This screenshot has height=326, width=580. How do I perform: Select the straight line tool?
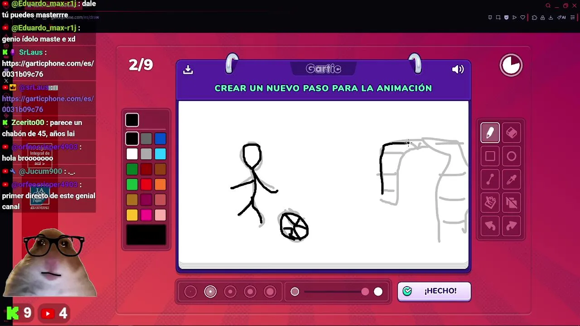coord(490,180)
